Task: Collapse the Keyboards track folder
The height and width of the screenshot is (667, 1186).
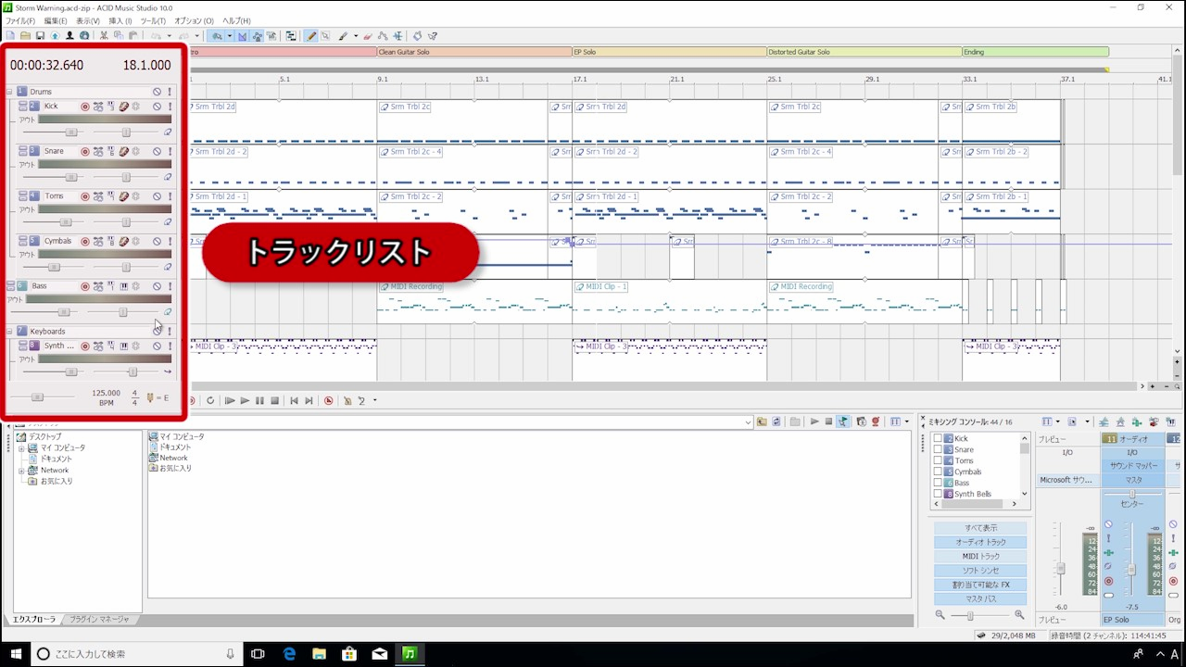Action: (x=9, y=331)
